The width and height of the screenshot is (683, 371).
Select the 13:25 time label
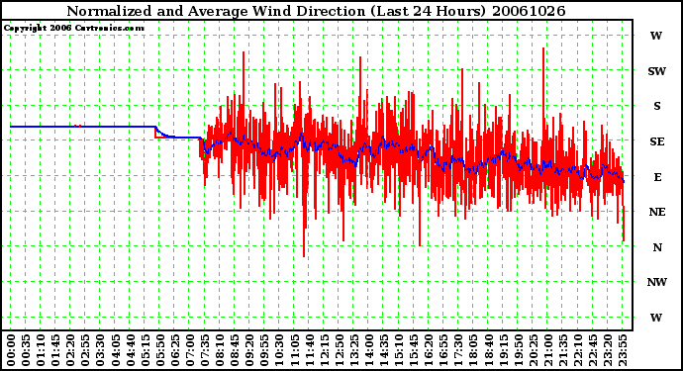pyautogui.click(x=353, y=351)
